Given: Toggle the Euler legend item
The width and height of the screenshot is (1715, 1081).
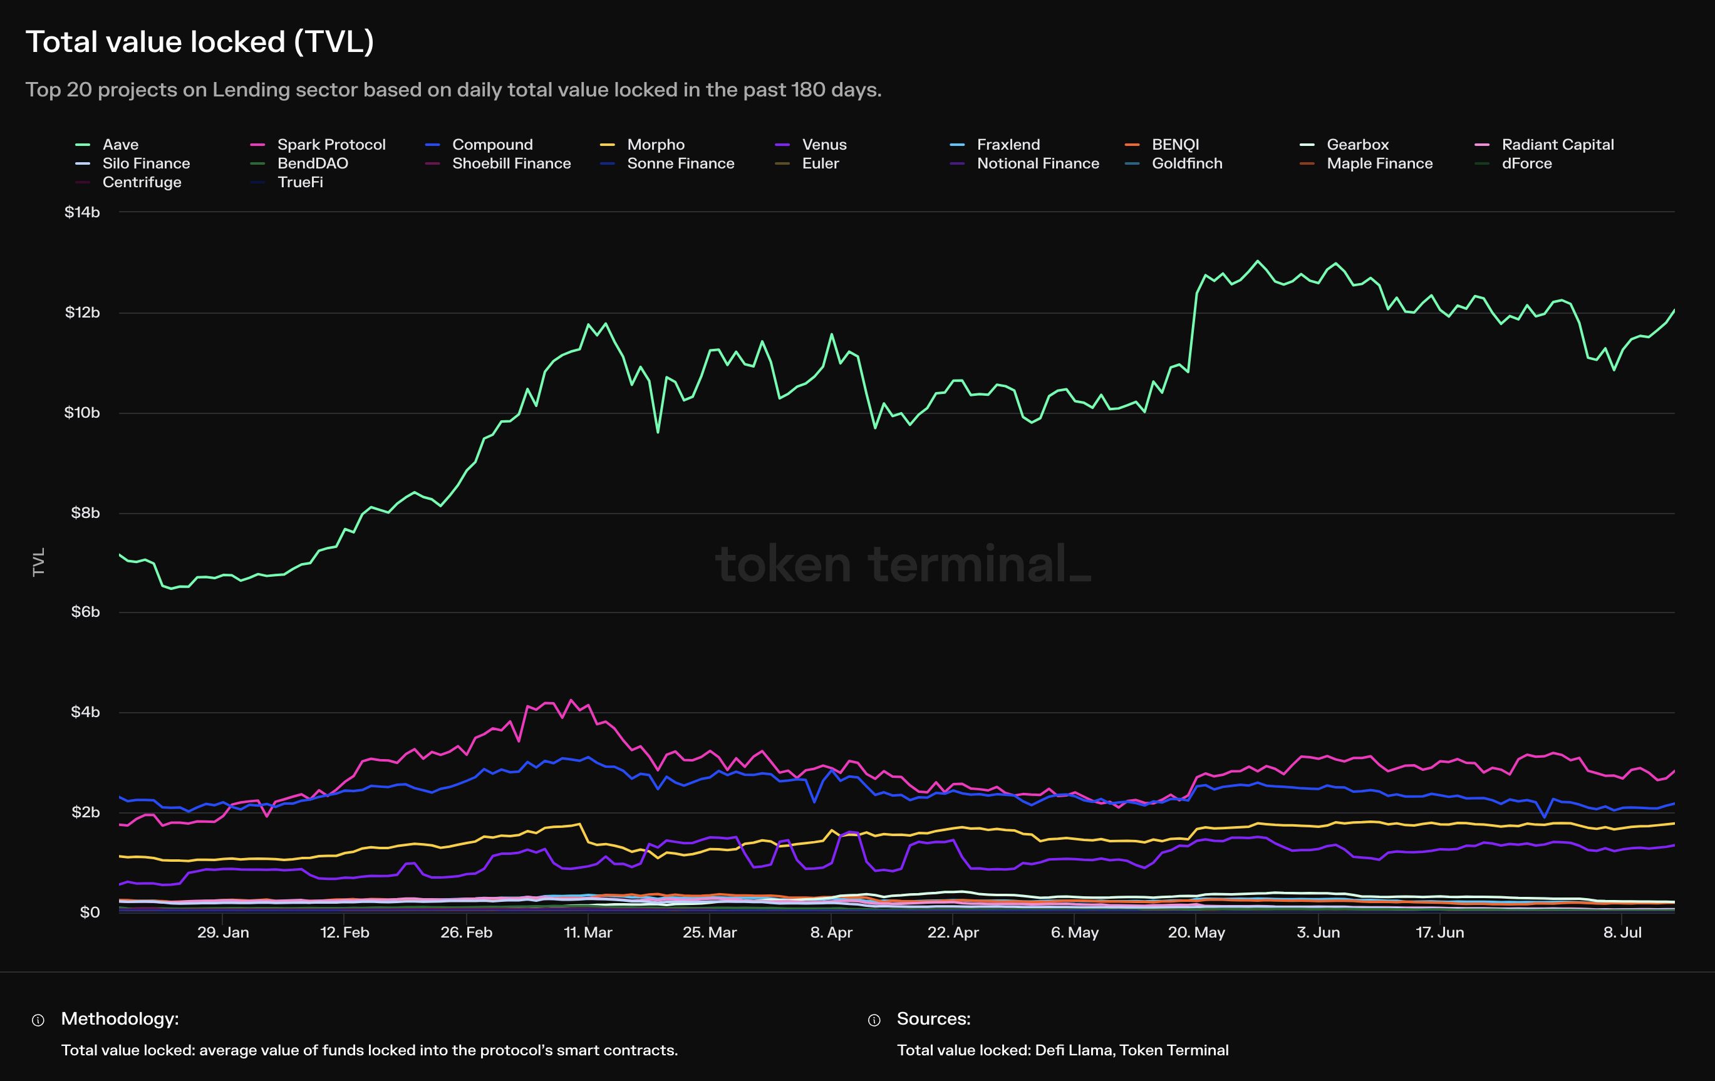Looking at the screenshot, I should [820, 164].
